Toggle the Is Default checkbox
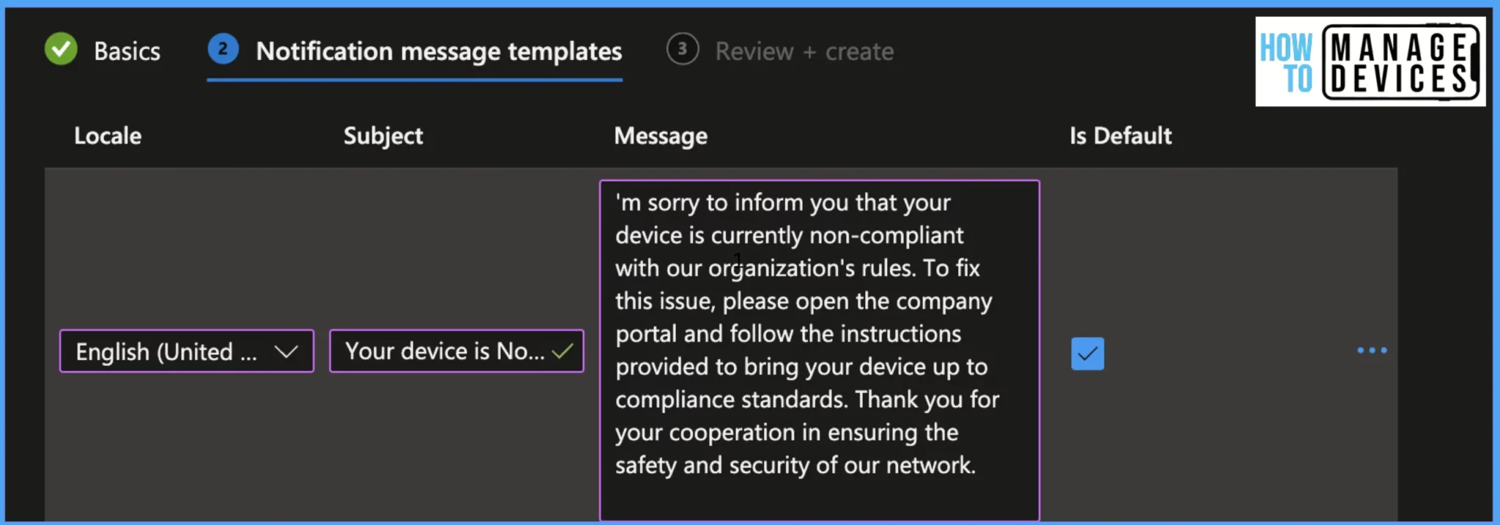The width and height of the screenshot is (1500, 525). tap(1087, 354)
